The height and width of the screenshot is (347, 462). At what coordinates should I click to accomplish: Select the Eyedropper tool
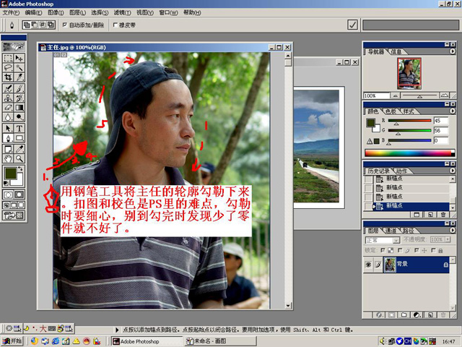(x=19, y=149)
